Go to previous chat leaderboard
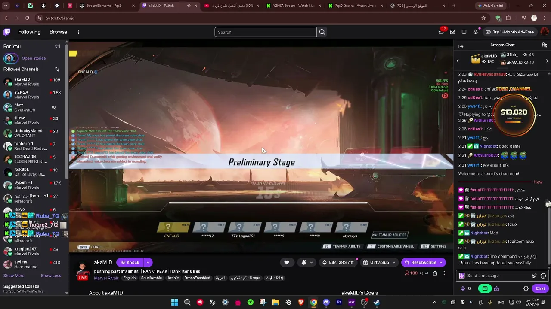The height and width of the screenshot is (309, 551). [458, 61]
